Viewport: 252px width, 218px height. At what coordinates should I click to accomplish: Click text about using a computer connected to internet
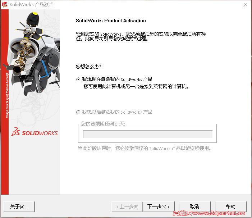click(x=136, y=86)
